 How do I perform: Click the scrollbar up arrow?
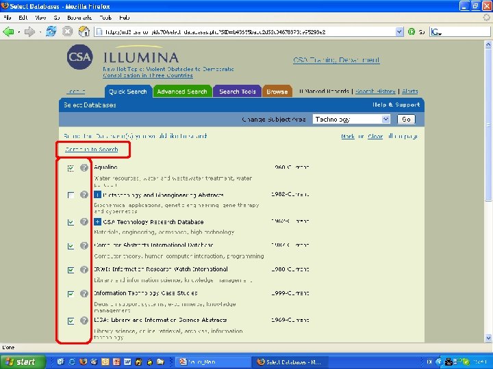point(488,44)
